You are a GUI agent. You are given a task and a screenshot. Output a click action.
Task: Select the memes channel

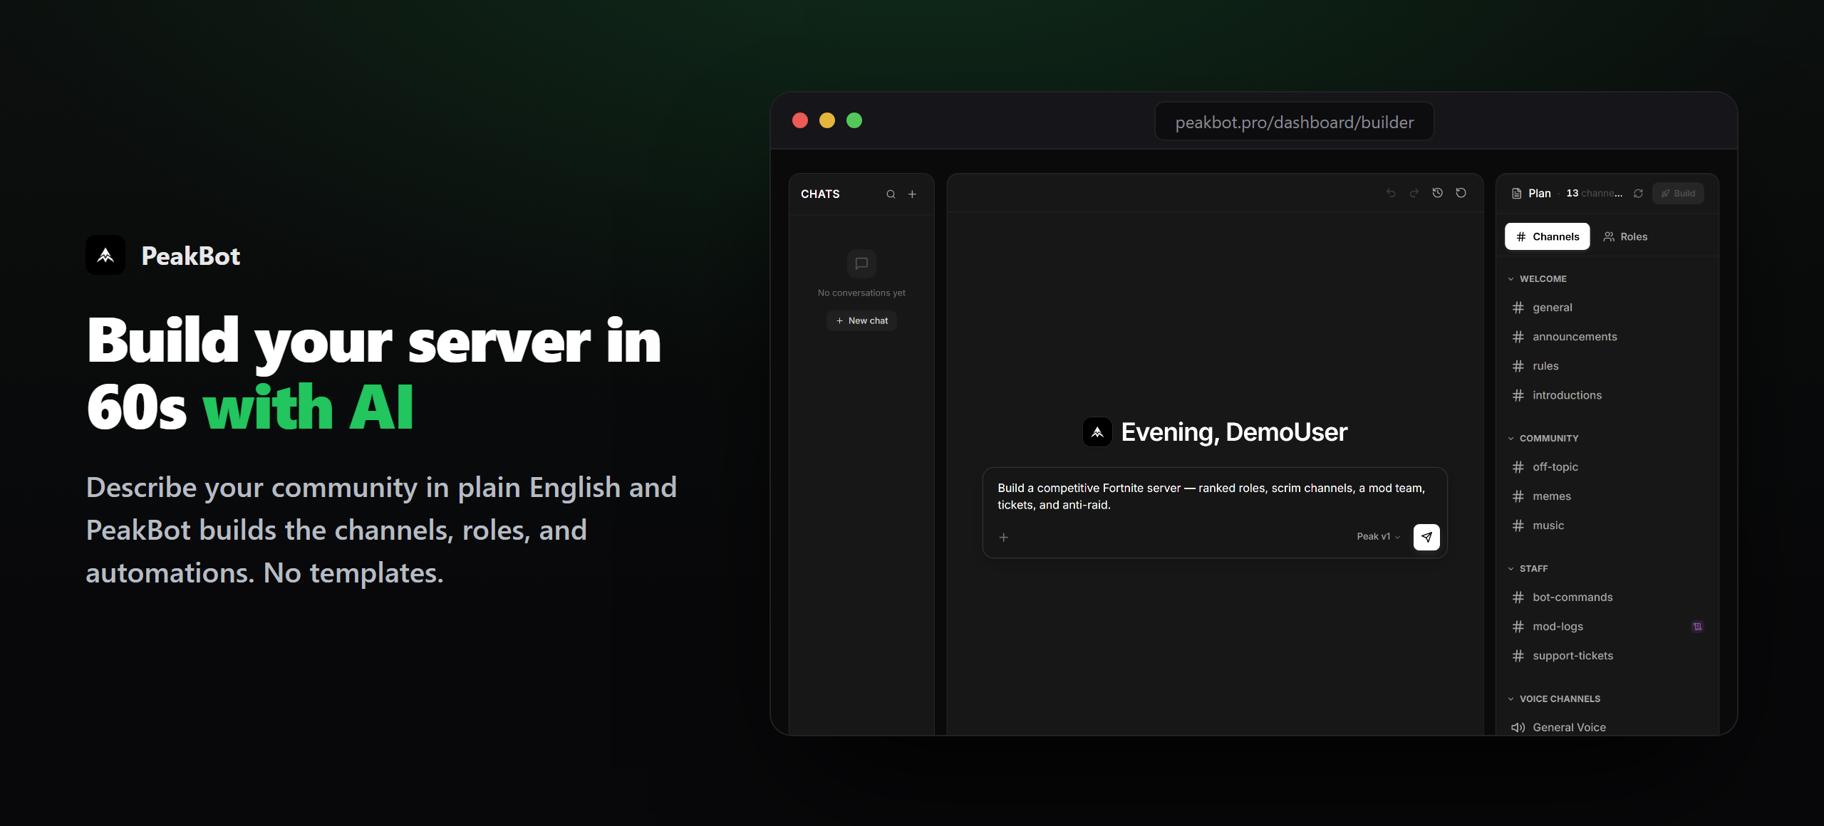(1607, 496)
